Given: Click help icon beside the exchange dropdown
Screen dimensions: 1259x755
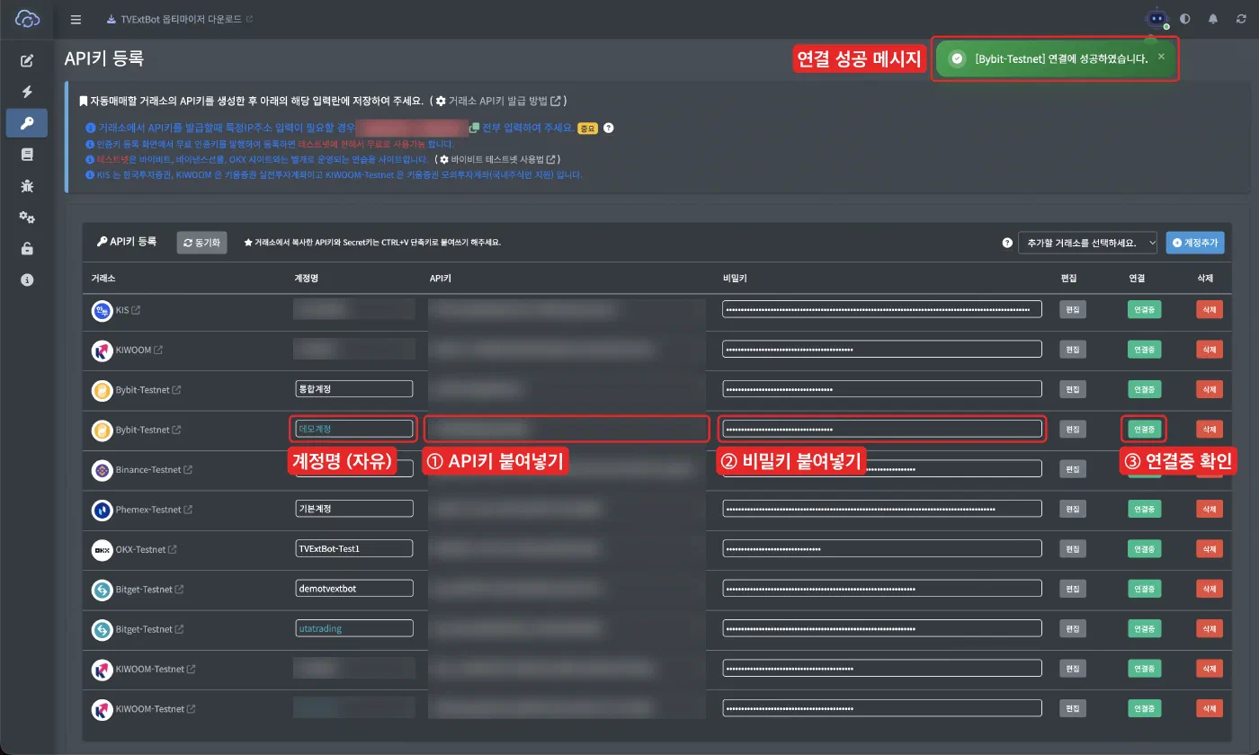Looking at the screenshot, I should click(x=1007, y=243).
